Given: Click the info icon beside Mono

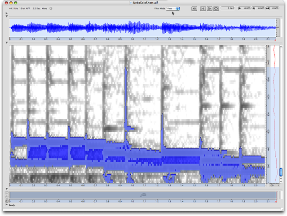Looking at the screenshot, I should click(50, 9).
